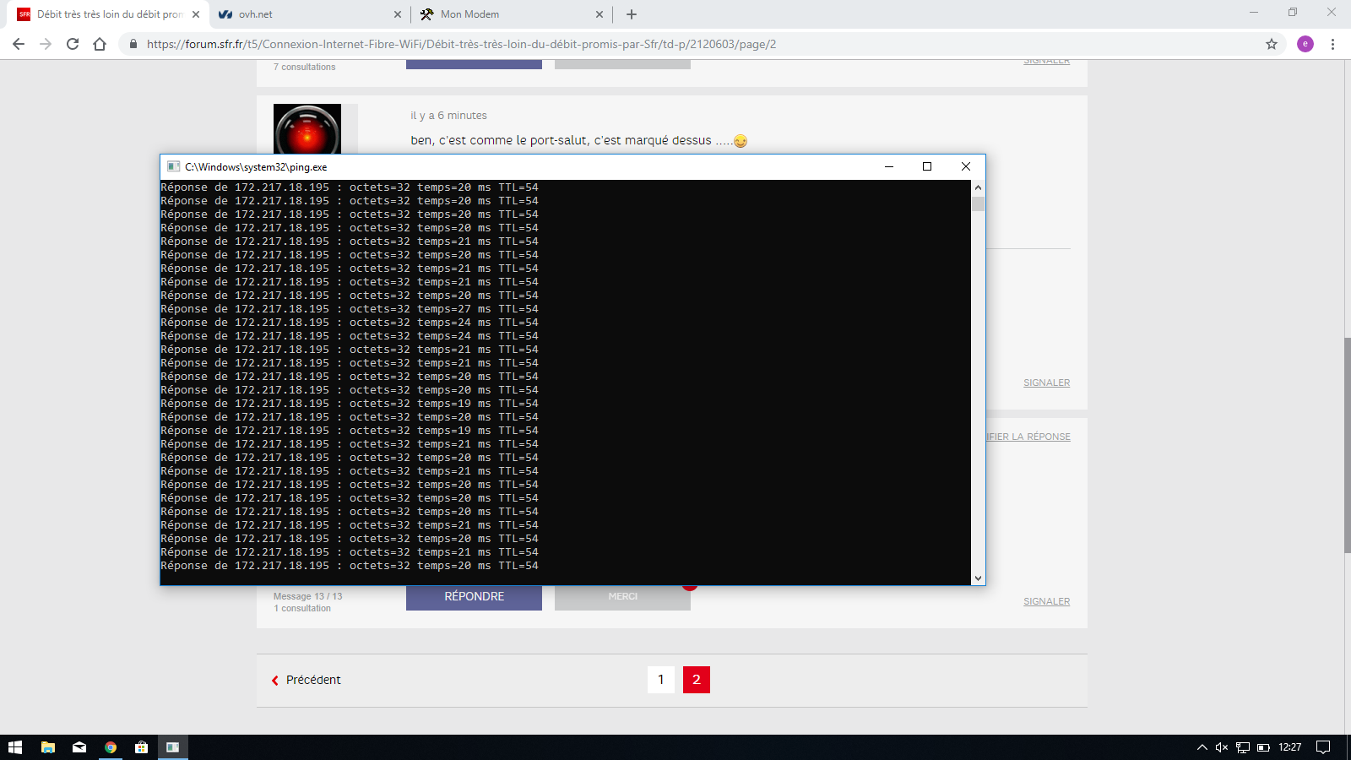Open Chrome's three-dot menu
Image resolution: width=1351 pixels, height=760 pixels.
(x=1332, y=44)
